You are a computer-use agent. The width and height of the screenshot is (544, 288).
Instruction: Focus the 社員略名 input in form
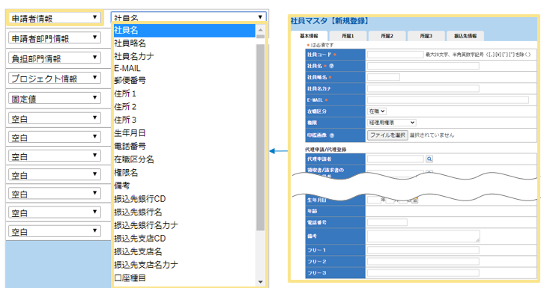[384, 77]
